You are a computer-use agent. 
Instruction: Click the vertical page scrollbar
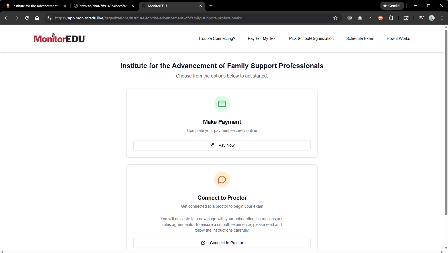446,123
